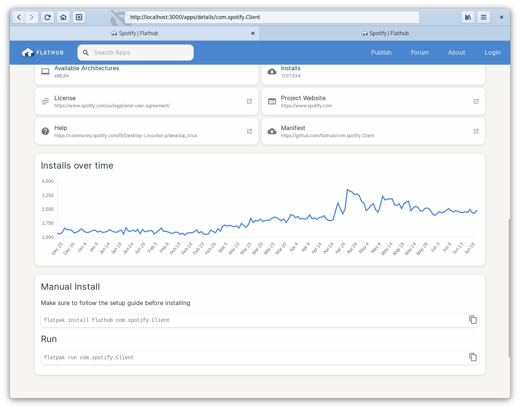Click the lines icon beside License
The image size is (520, 409).
click(45, 101)
